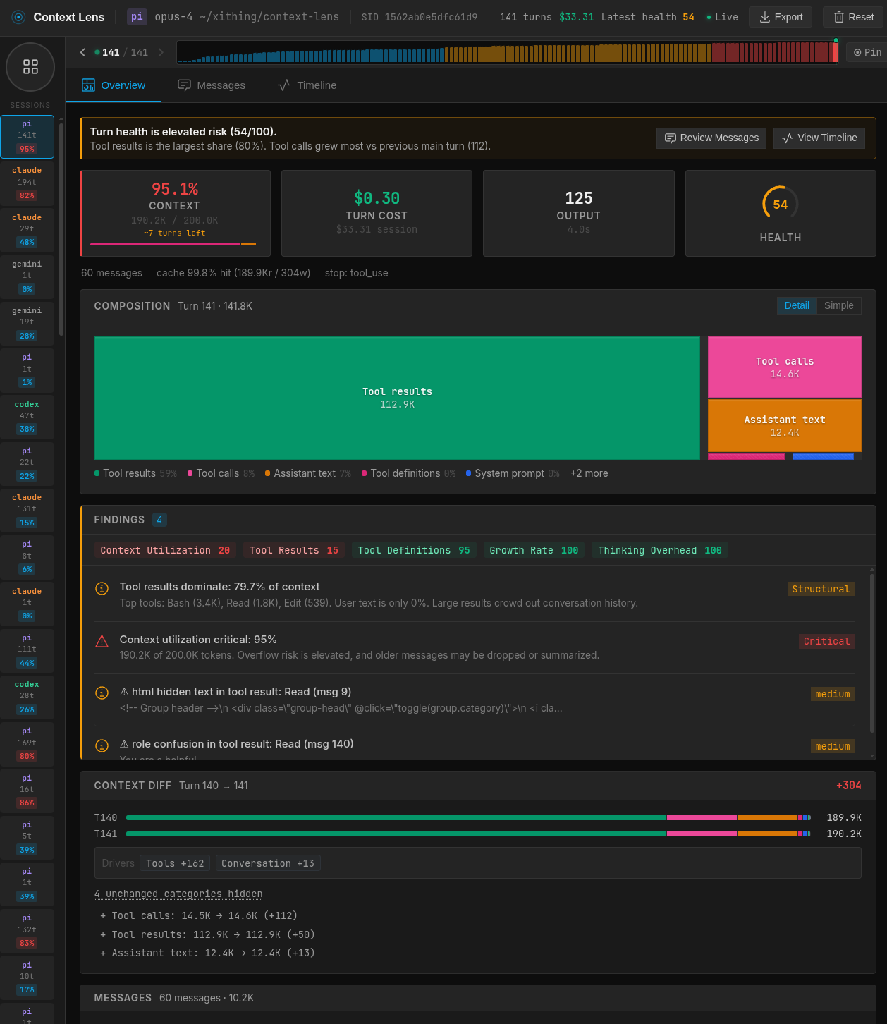Viewport: 887px width, 1024px height.
Task: Click the Messages section header
Action: click(478, 998)
